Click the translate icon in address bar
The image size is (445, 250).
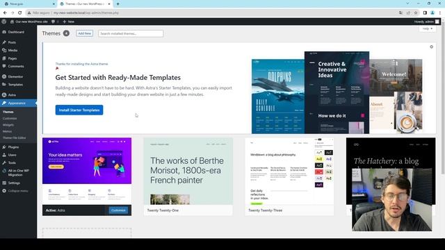click(x=400, y=12)
